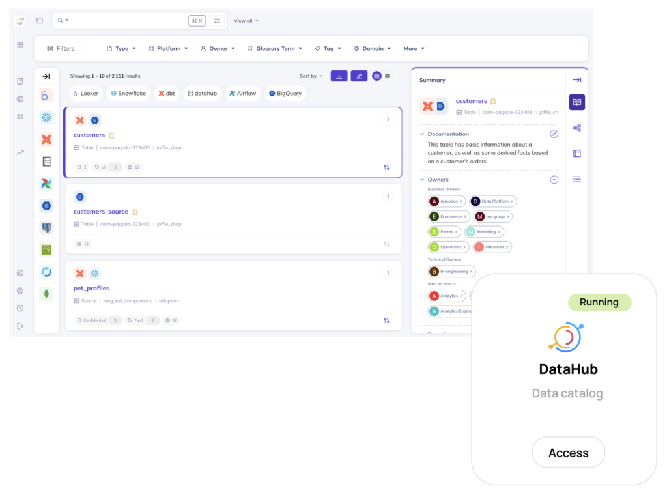Select the BigQuery hexagon icon in the browse sidebar
Image resolution: width=667 pixels, height=495 pixels.
pos(46,205)
